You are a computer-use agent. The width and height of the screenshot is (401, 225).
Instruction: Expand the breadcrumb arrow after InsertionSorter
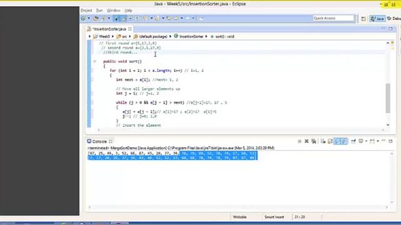point(206,36)
